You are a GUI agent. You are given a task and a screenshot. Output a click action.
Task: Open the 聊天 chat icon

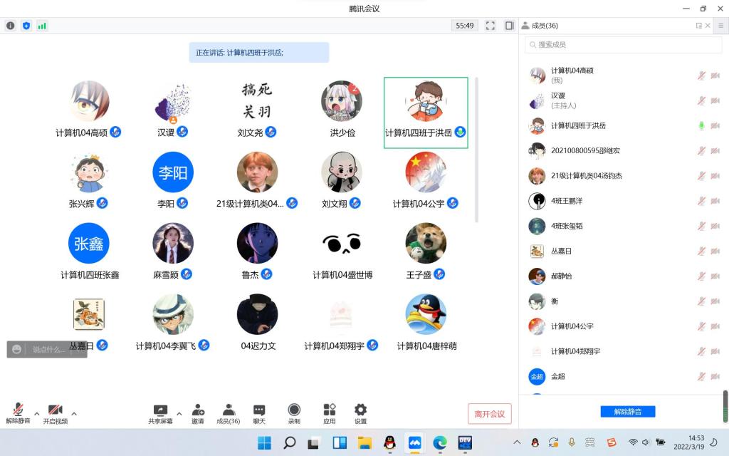pyautogui.click(x=259, y=410)
